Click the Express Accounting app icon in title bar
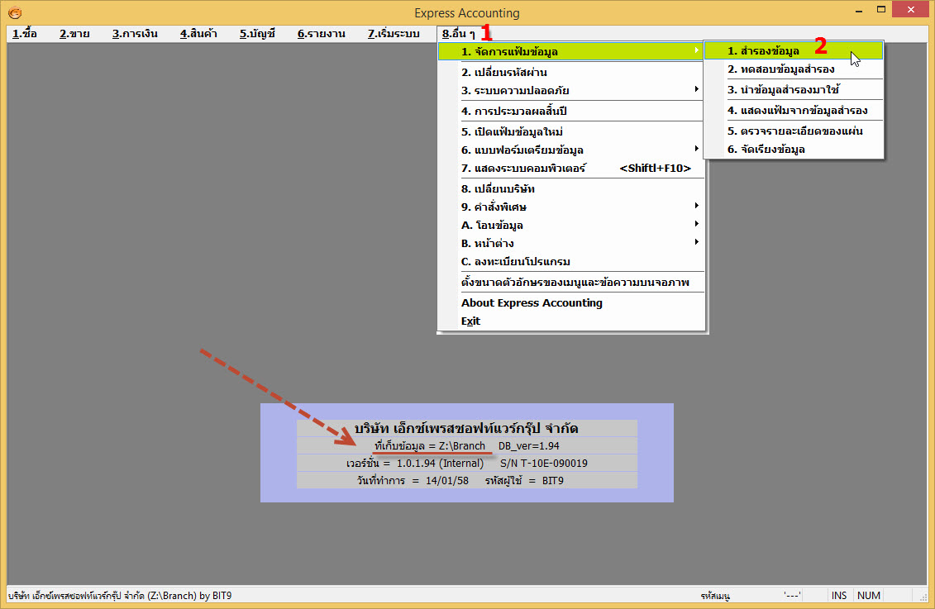The height and width of the screenshot is (609, 935). (14, 12)
